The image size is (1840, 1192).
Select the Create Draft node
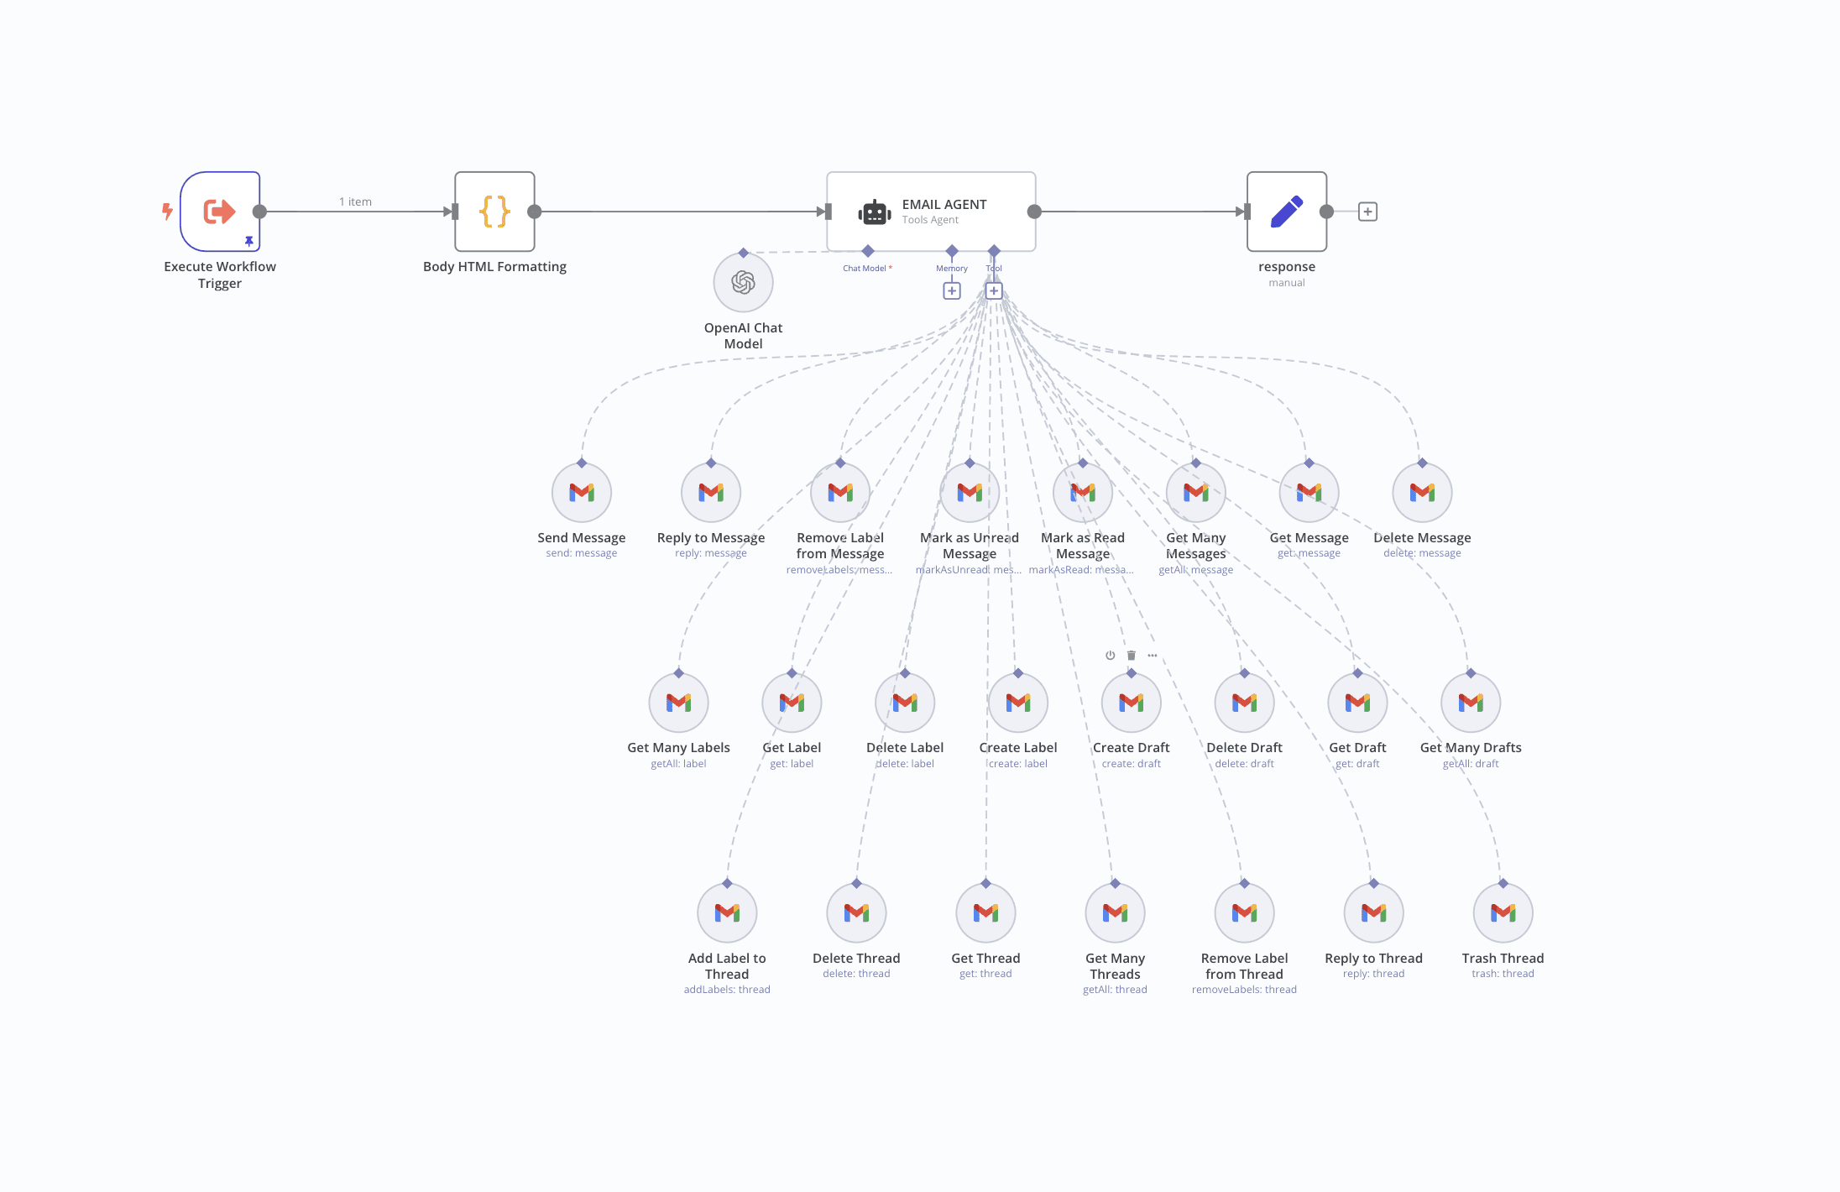click(x=1132, y=703)
